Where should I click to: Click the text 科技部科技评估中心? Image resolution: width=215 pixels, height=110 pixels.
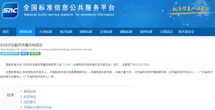tap(34, 72)
